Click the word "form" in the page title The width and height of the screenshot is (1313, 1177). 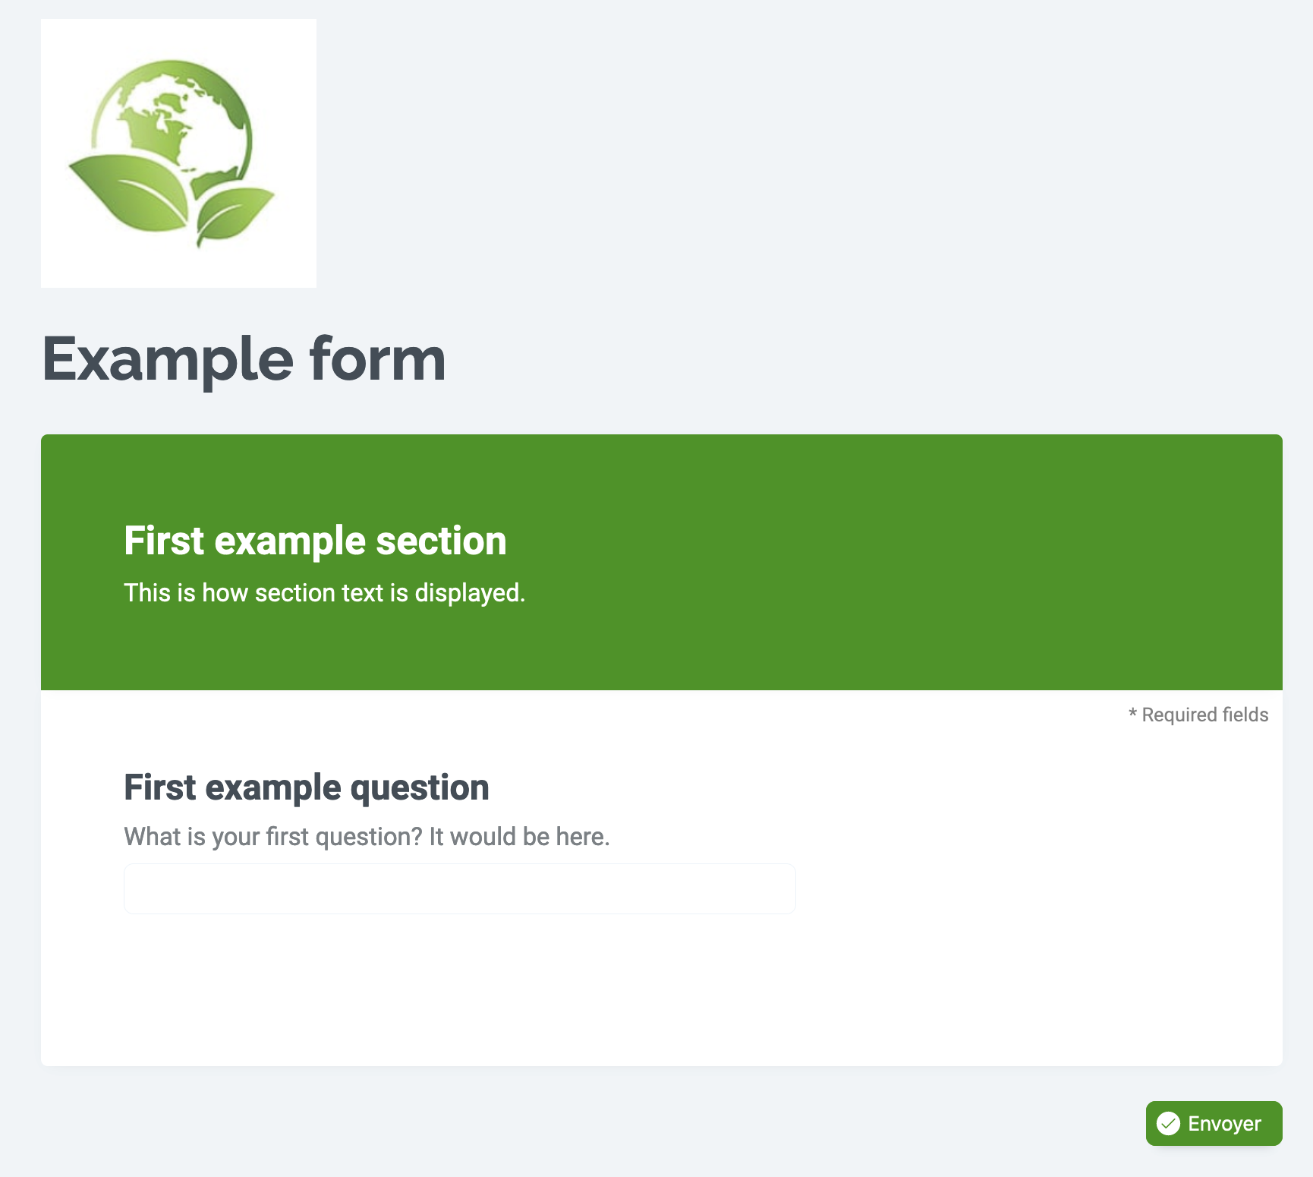pyautogui.click(x=377, y=360)
